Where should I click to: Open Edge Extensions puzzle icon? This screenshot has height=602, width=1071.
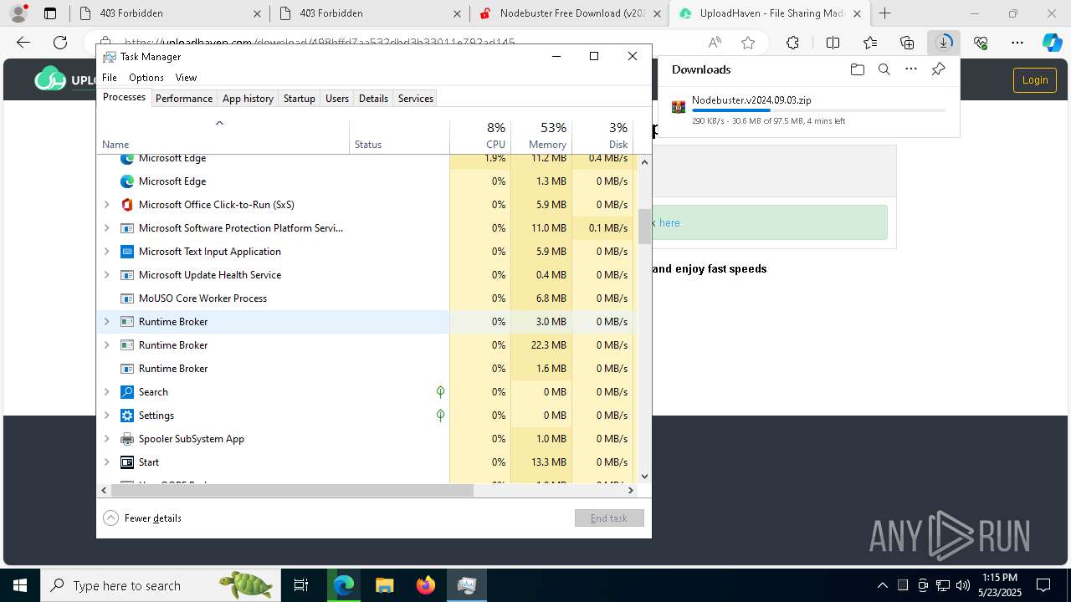[792, 43]
